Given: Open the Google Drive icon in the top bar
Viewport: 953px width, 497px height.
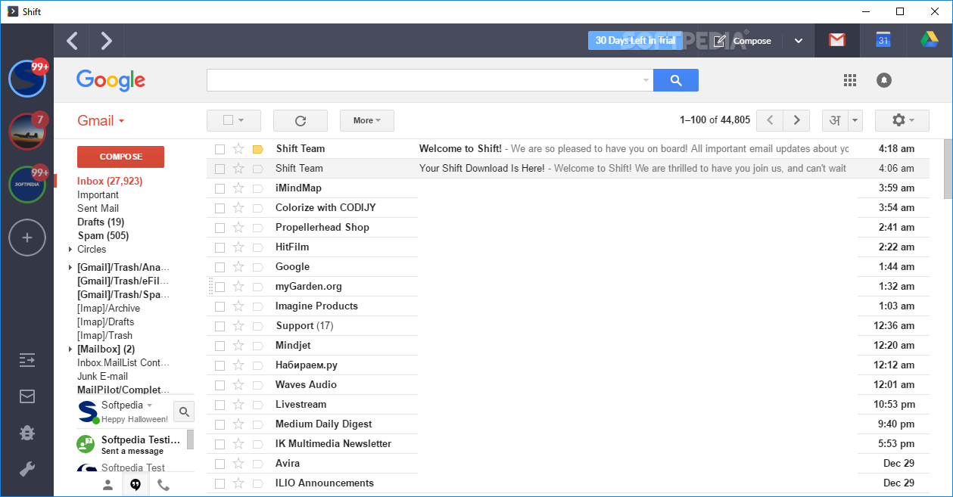Looking at the screenshot, I should tap(929, 41).
